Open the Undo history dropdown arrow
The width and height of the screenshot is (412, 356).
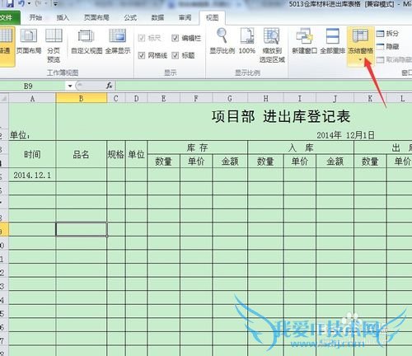point(29,4)
